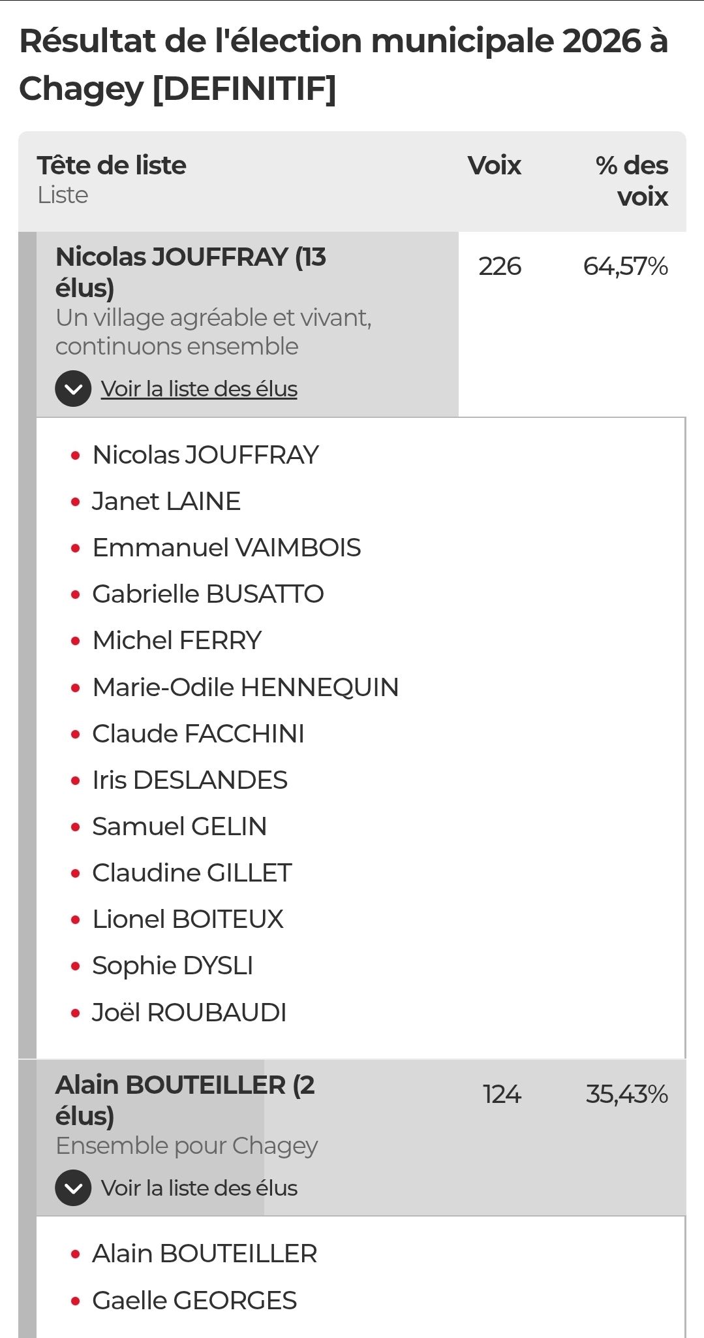Tap Joël ROUBAUDI in the elected list
Screen dimensions: 704x1338
[189, 1012]
